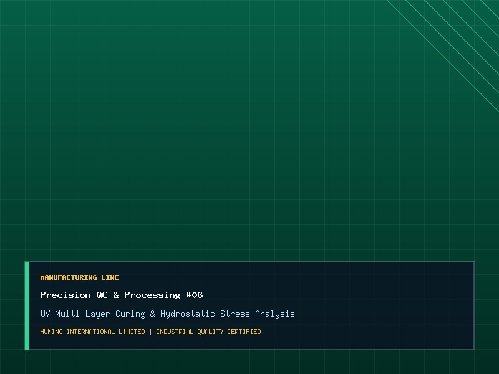Select the Precision QC & Processing #06 title
Screen dimensions: 499x374
tap(121, 295)
